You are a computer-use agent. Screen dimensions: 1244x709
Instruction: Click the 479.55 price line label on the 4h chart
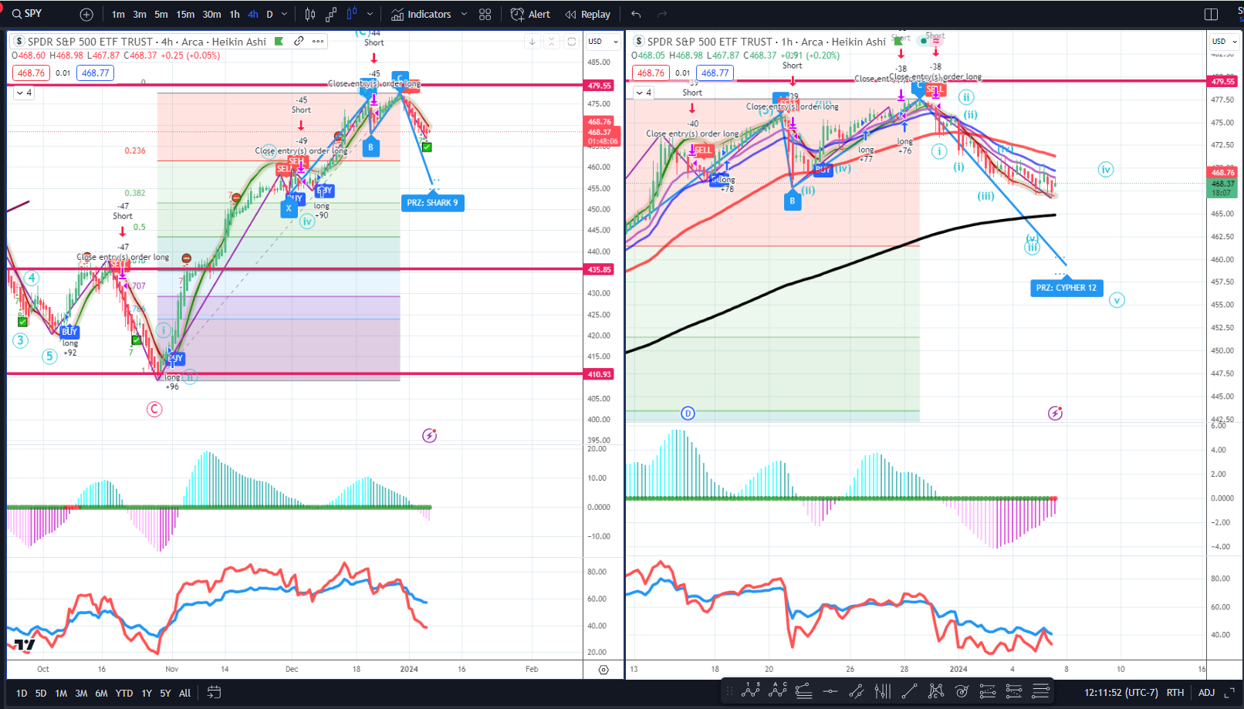(600, 86)
